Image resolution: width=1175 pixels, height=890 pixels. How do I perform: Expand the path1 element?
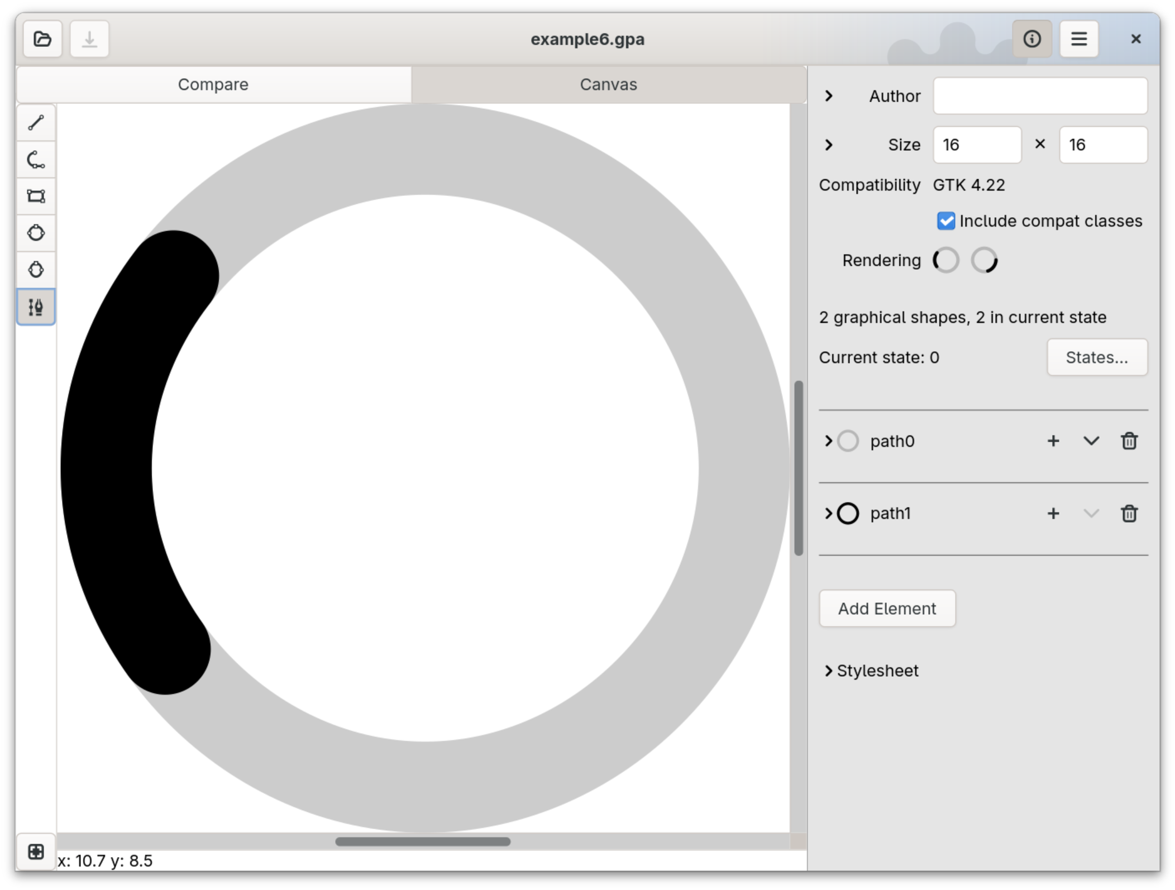[x=828, y=513]
